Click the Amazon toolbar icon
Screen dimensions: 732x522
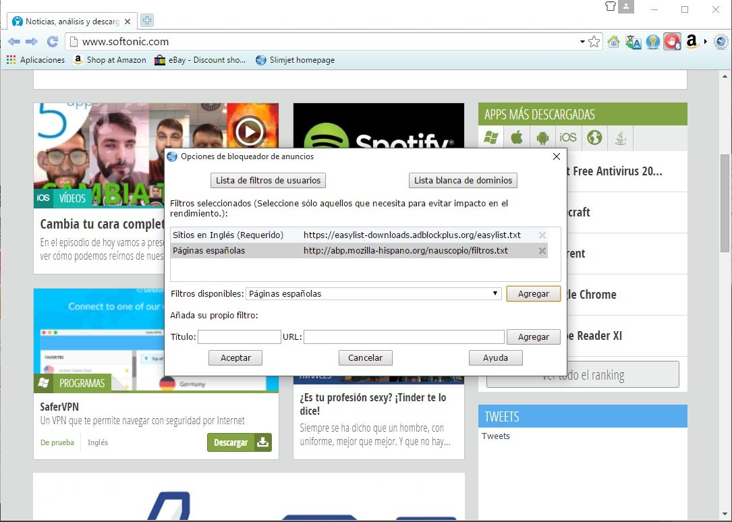click(x=692, y=42)
